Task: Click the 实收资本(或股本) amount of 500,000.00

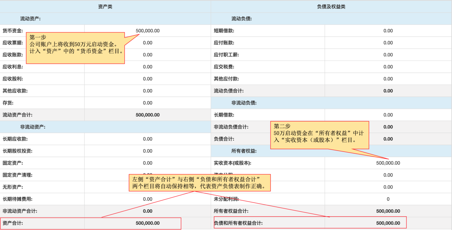Action: point(388,163)
